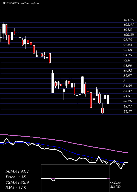This screenshot has height=192, width=137.
Task: Click the <<Live MACD label
Action: click(x=115, y=185)
